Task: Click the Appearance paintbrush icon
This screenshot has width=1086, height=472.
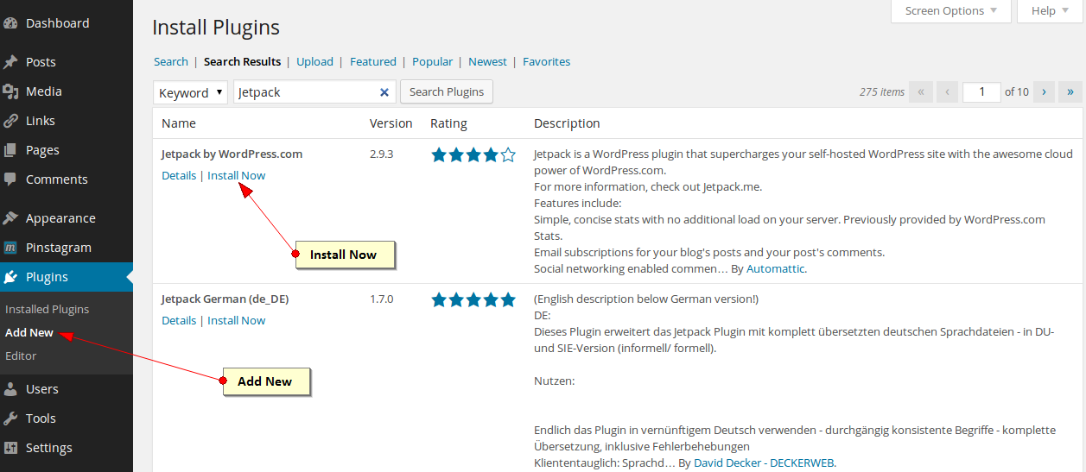Action: [x=10, y=218]
